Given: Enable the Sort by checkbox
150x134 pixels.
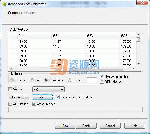Looking at the screenshot, I should 10,89.
